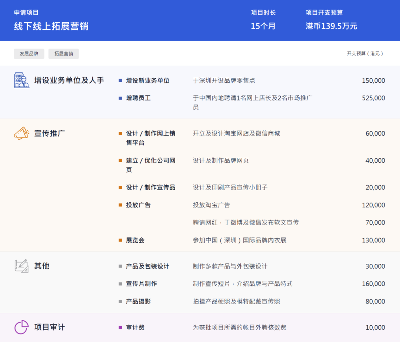Click the 产品及包装设计 item
The width and height of the screenshot is (400, 342).
pyautogui.click(x=147, y=266)
